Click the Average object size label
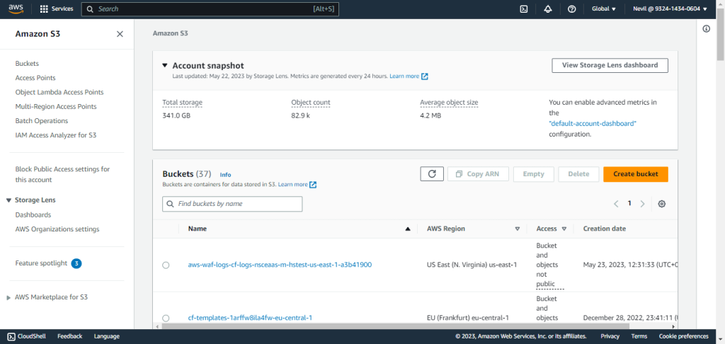Viewport: 725px width, 344px height. point(449,102)
